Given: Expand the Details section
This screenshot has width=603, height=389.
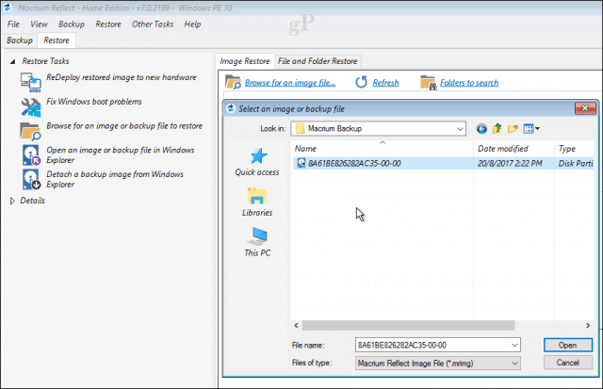Looking at the screenshot, I should [12, 201].
